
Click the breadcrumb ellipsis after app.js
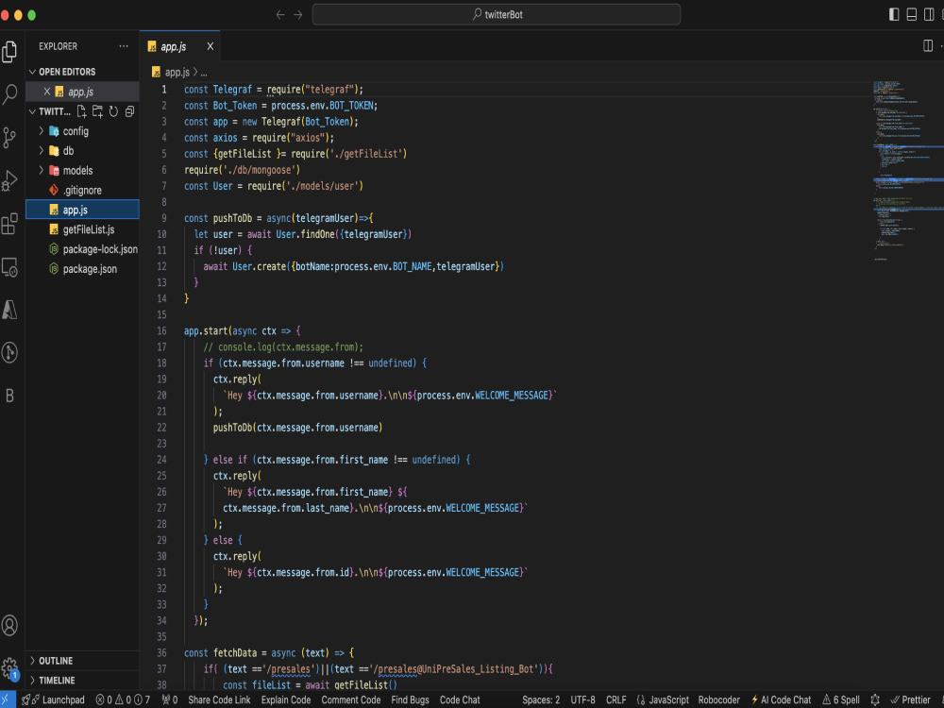point(204,73)
